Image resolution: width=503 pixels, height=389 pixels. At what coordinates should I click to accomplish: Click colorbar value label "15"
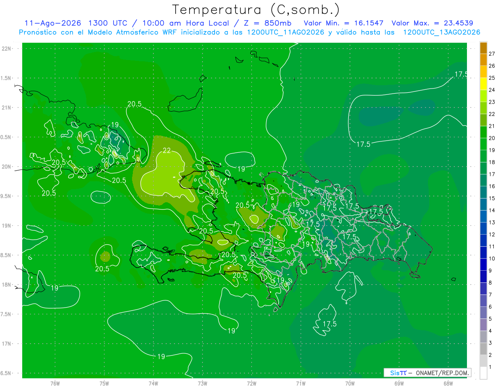point(492,198)
